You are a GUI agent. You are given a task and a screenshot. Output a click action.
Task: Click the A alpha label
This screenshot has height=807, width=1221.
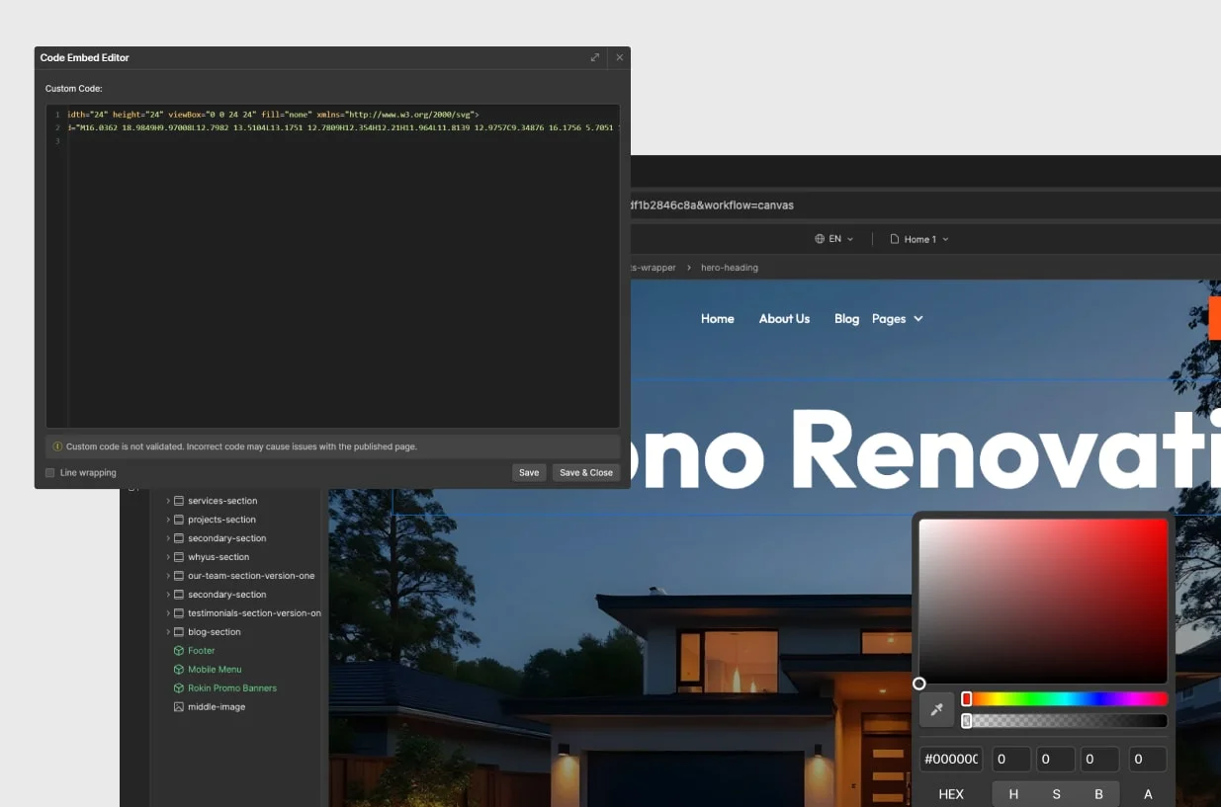point(1148,794)
